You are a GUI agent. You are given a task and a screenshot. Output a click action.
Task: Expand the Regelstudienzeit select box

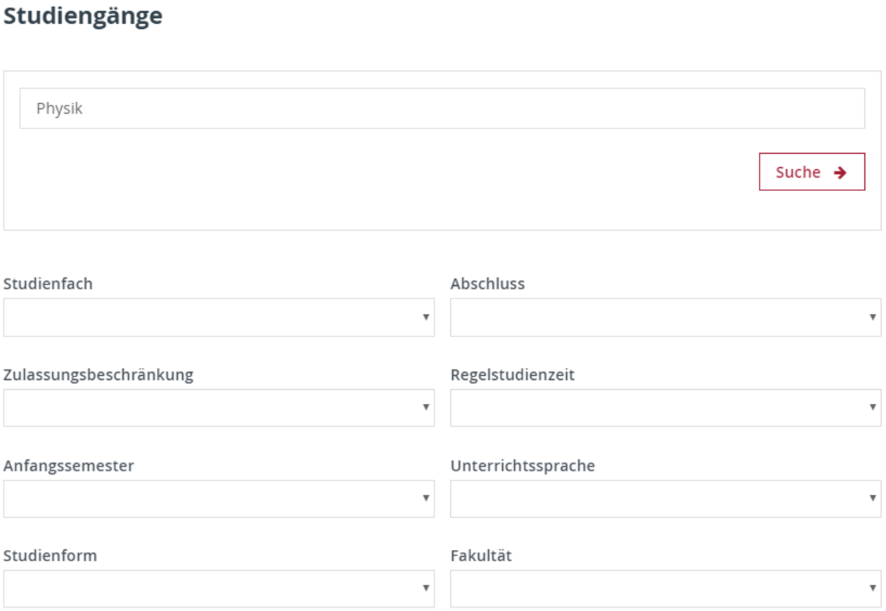pos(665,408)
